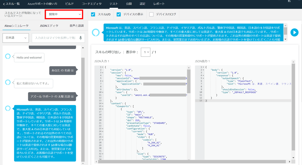Click the speech text box scrollbar thumb

285,31
